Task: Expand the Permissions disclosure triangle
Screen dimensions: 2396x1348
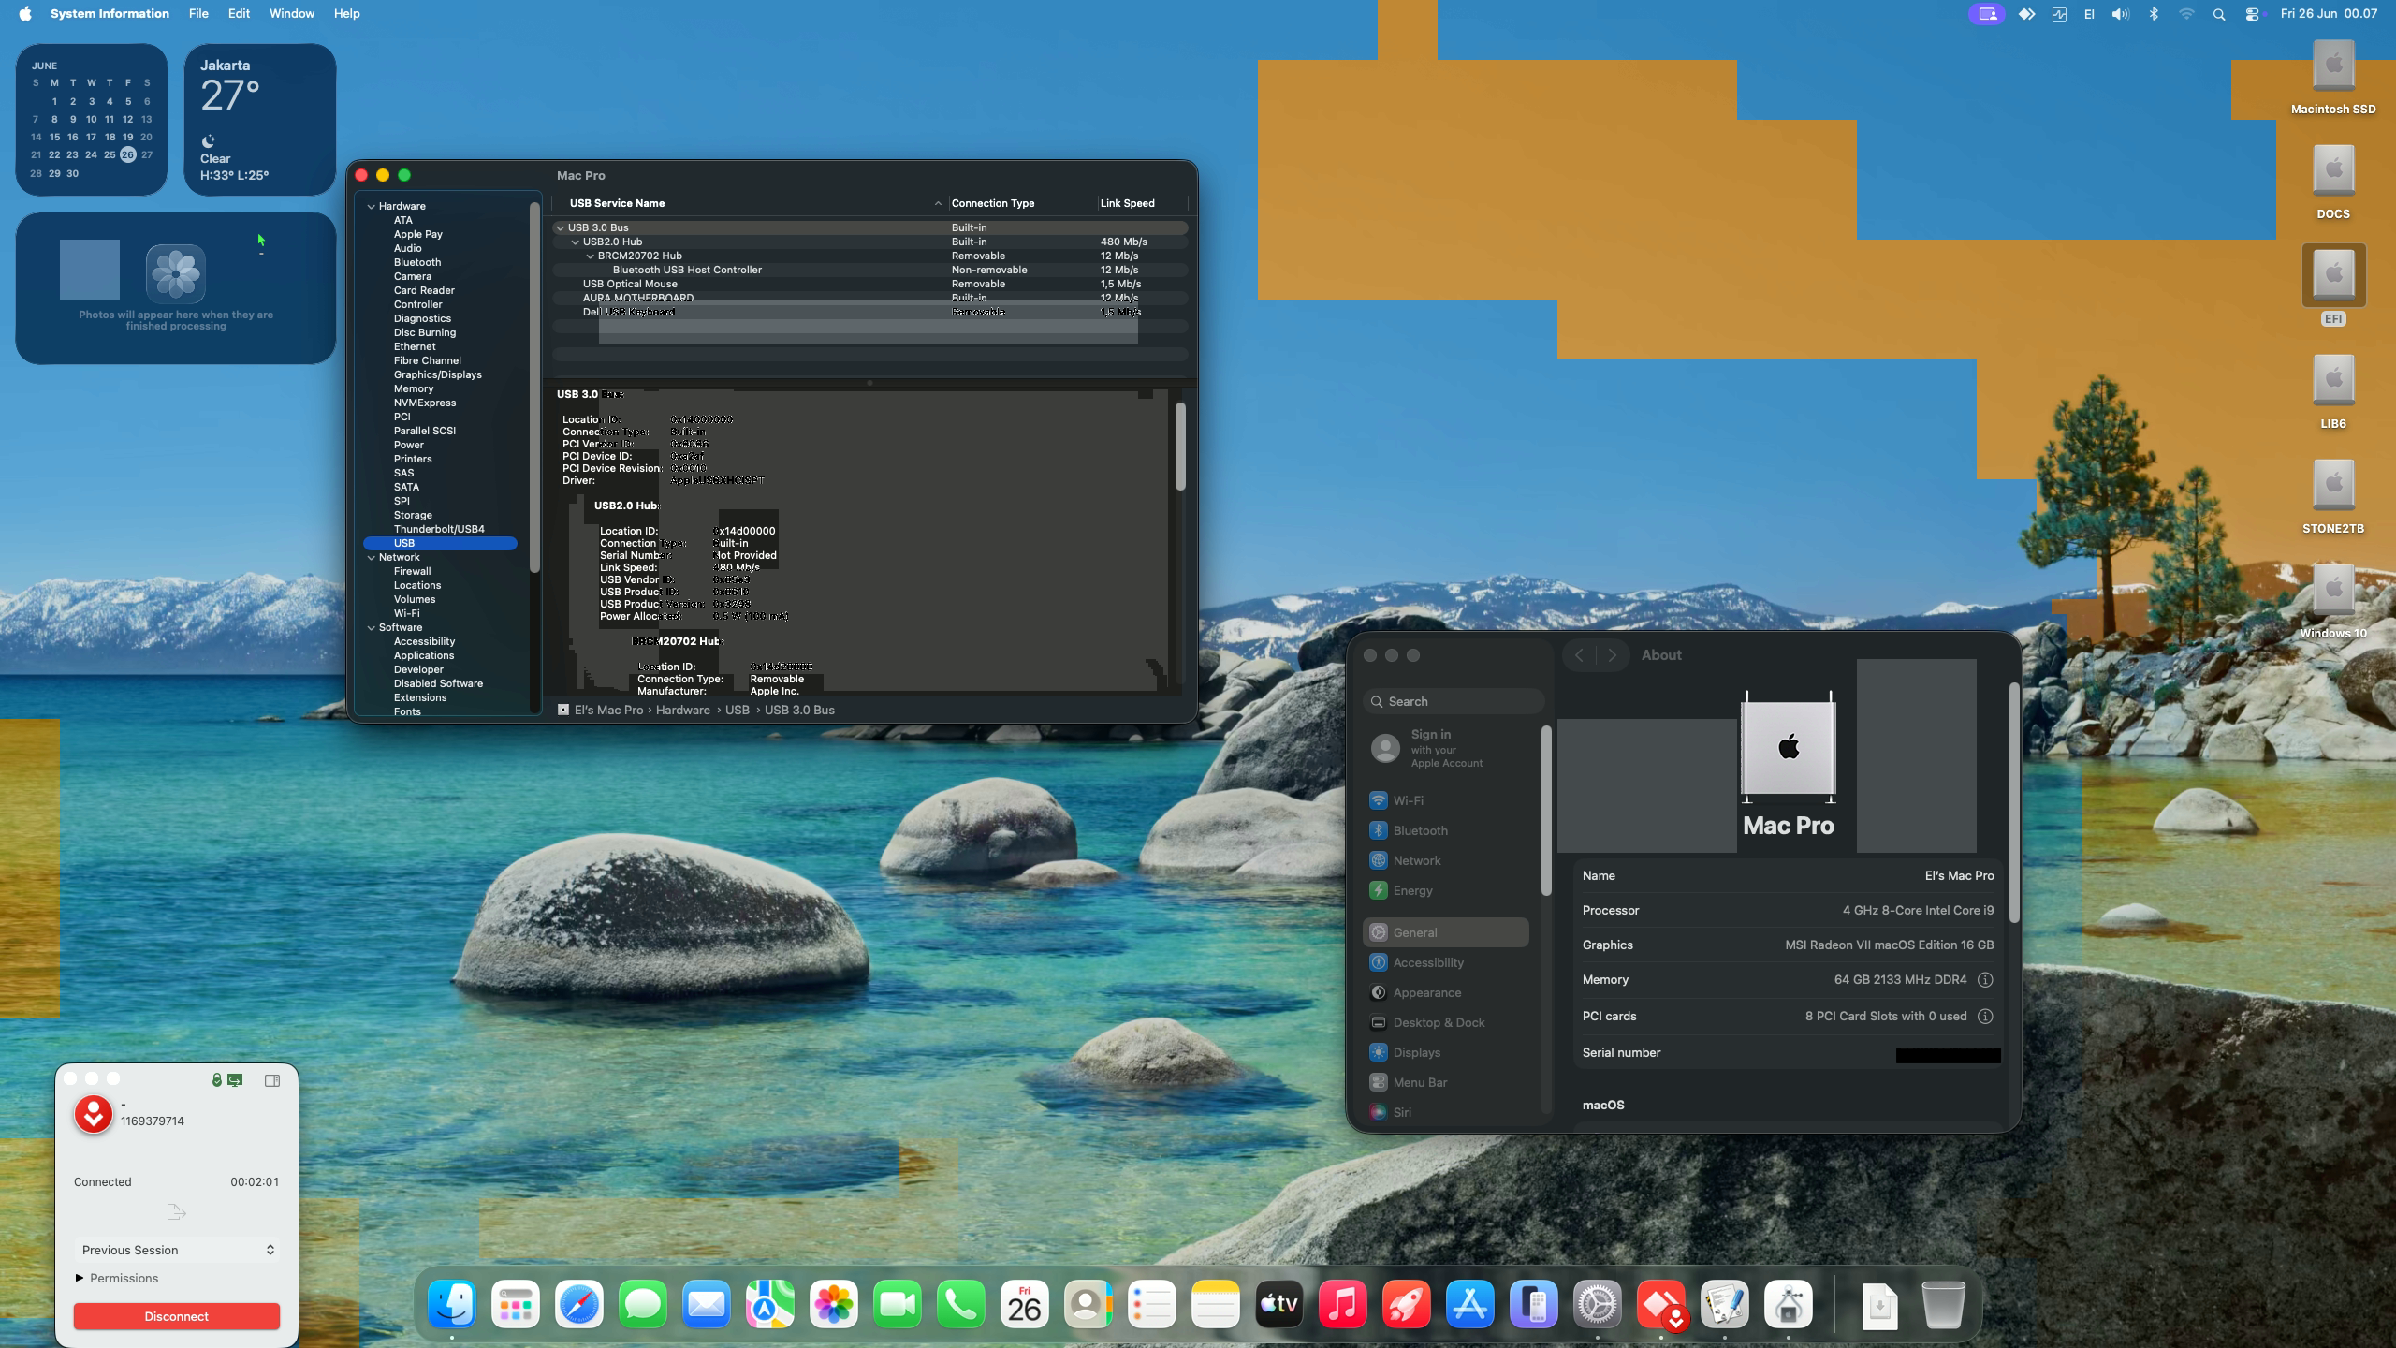Action: [80, 1278]
